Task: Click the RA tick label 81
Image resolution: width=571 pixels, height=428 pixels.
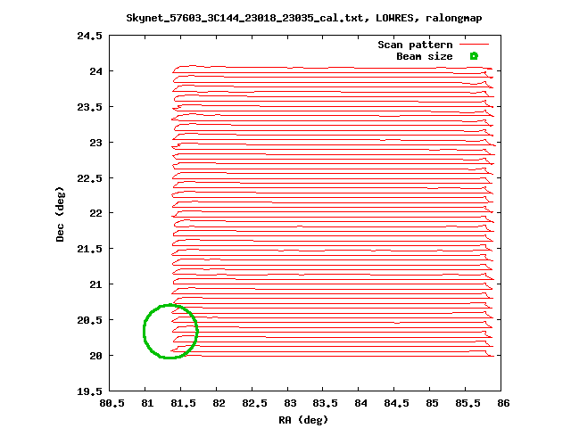Action: click(x=147, y=403)
